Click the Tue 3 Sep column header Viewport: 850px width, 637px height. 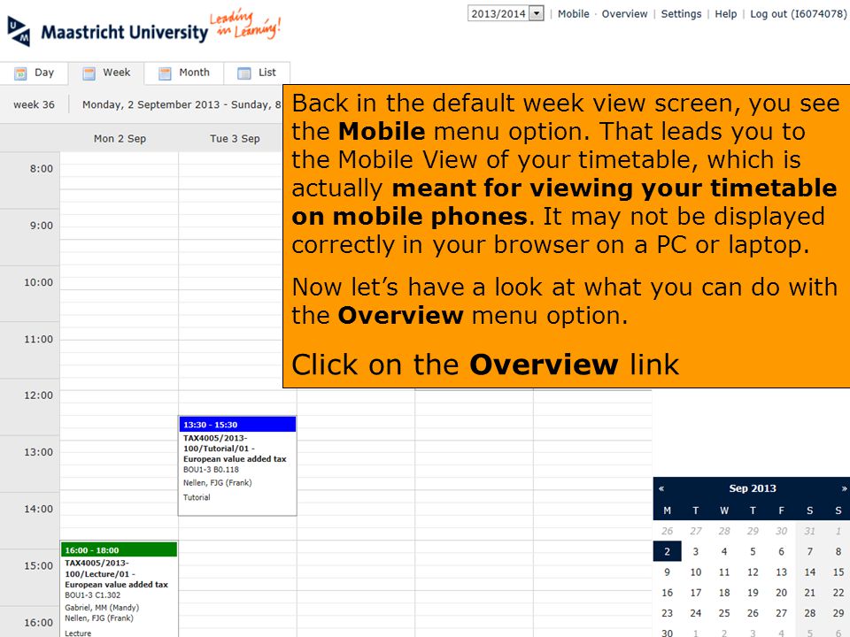click(x=235, y=139)
